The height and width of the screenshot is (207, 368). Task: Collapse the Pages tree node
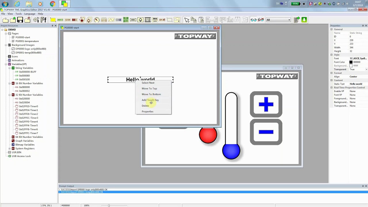tap(5, 33)
